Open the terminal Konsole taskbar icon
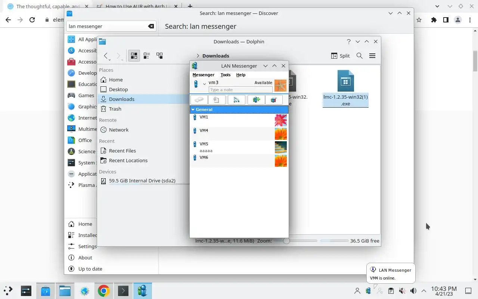This screenshot has height=299, width=478. coord(123,290)
